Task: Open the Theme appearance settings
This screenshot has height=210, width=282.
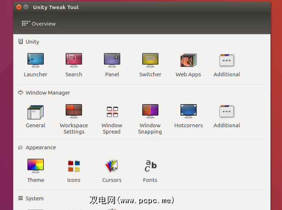Action: (35, 166)
